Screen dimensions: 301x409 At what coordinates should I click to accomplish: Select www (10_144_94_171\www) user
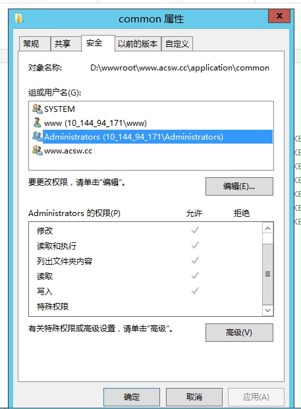point(96,123)
